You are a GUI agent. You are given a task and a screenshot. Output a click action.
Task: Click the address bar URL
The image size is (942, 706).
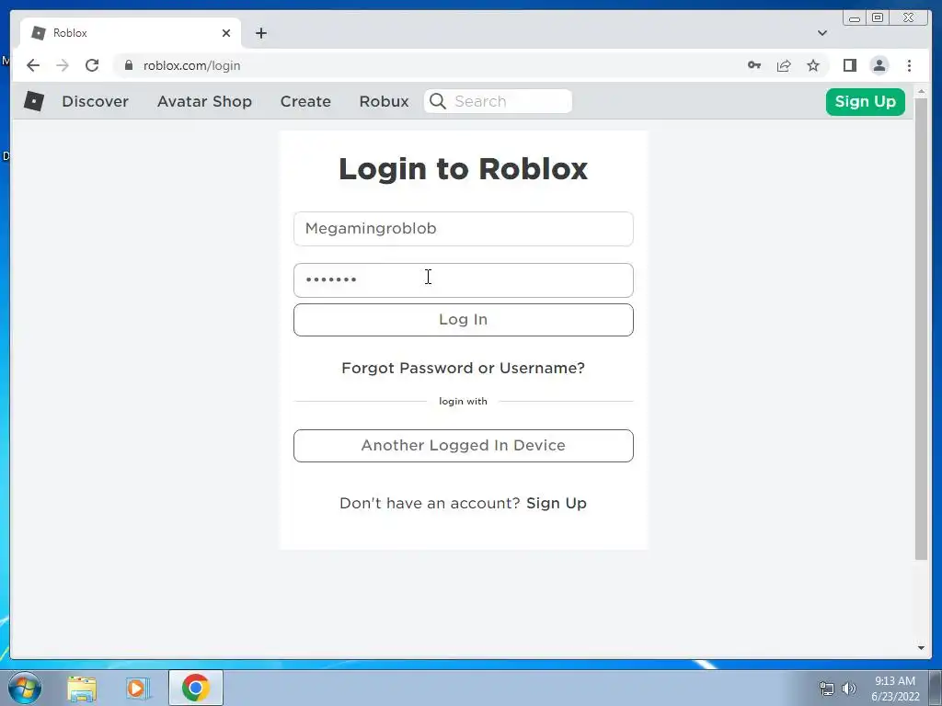coord(191,65)
